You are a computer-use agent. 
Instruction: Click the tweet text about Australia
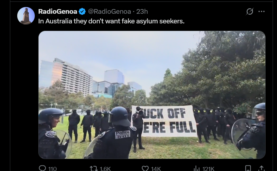(x=111, y=21)
